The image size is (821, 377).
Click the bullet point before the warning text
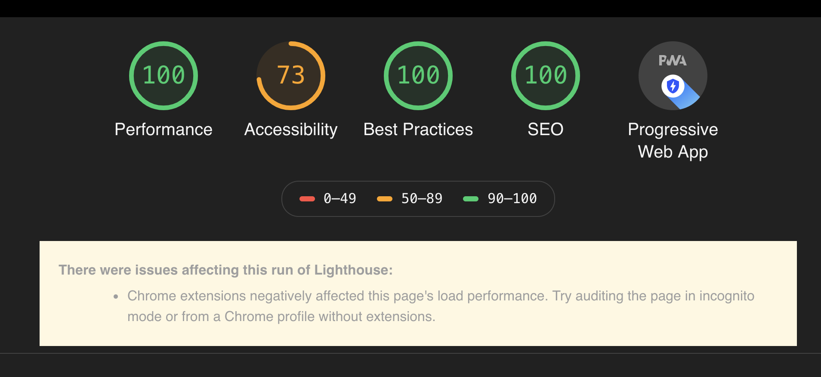point(116,297)
